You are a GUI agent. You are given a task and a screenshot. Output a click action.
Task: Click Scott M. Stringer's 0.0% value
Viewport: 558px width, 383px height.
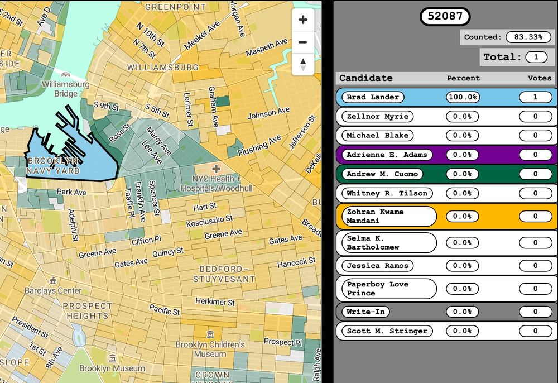[462, 331]
